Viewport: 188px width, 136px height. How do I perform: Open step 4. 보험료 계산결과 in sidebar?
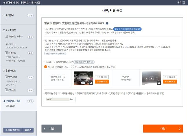[x=12, y=101]
